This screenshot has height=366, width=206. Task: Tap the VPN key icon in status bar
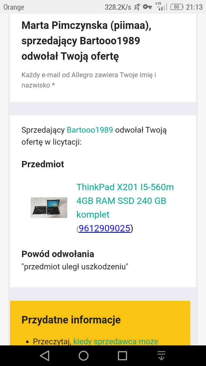147,7
